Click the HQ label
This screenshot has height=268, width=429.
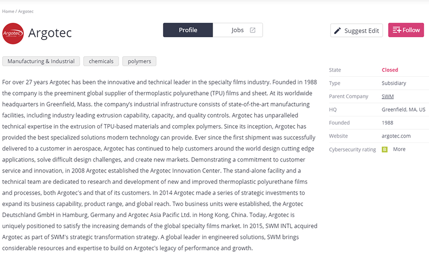[333, 110]
